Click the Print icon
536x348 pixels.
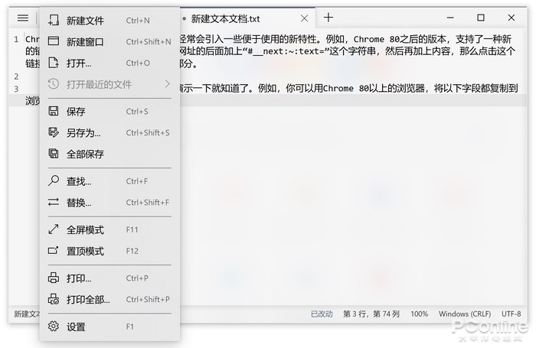(x=54, y=278)
